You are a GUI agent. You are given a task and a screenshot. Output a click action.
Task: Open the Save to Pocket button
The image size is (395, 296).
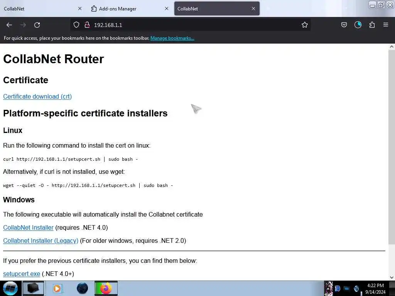[x=344, y=25]
